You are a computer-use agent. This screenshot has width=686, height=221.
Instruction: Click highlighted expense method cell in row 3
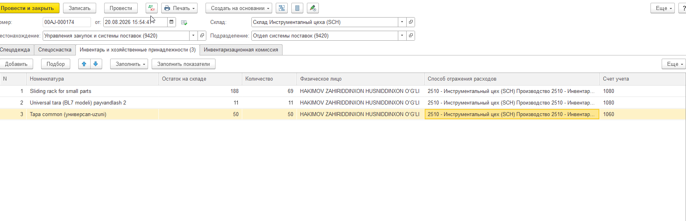click(x=512, y=114)
